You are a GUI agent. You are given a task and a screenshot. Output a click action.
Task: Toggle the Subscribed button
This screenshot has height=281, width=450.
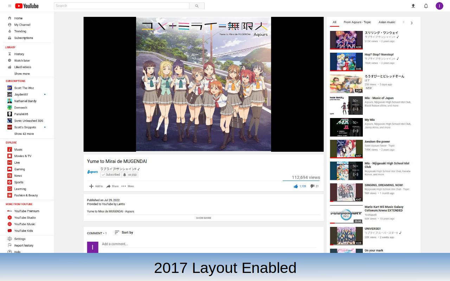(111, 175)
